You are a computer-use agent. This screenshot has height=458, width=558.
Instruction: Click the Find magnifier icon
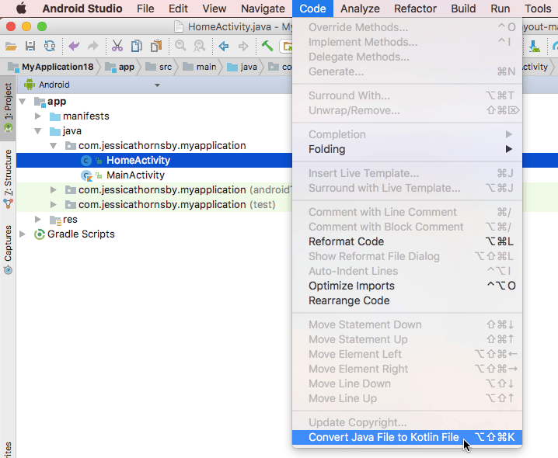point(181,47)
